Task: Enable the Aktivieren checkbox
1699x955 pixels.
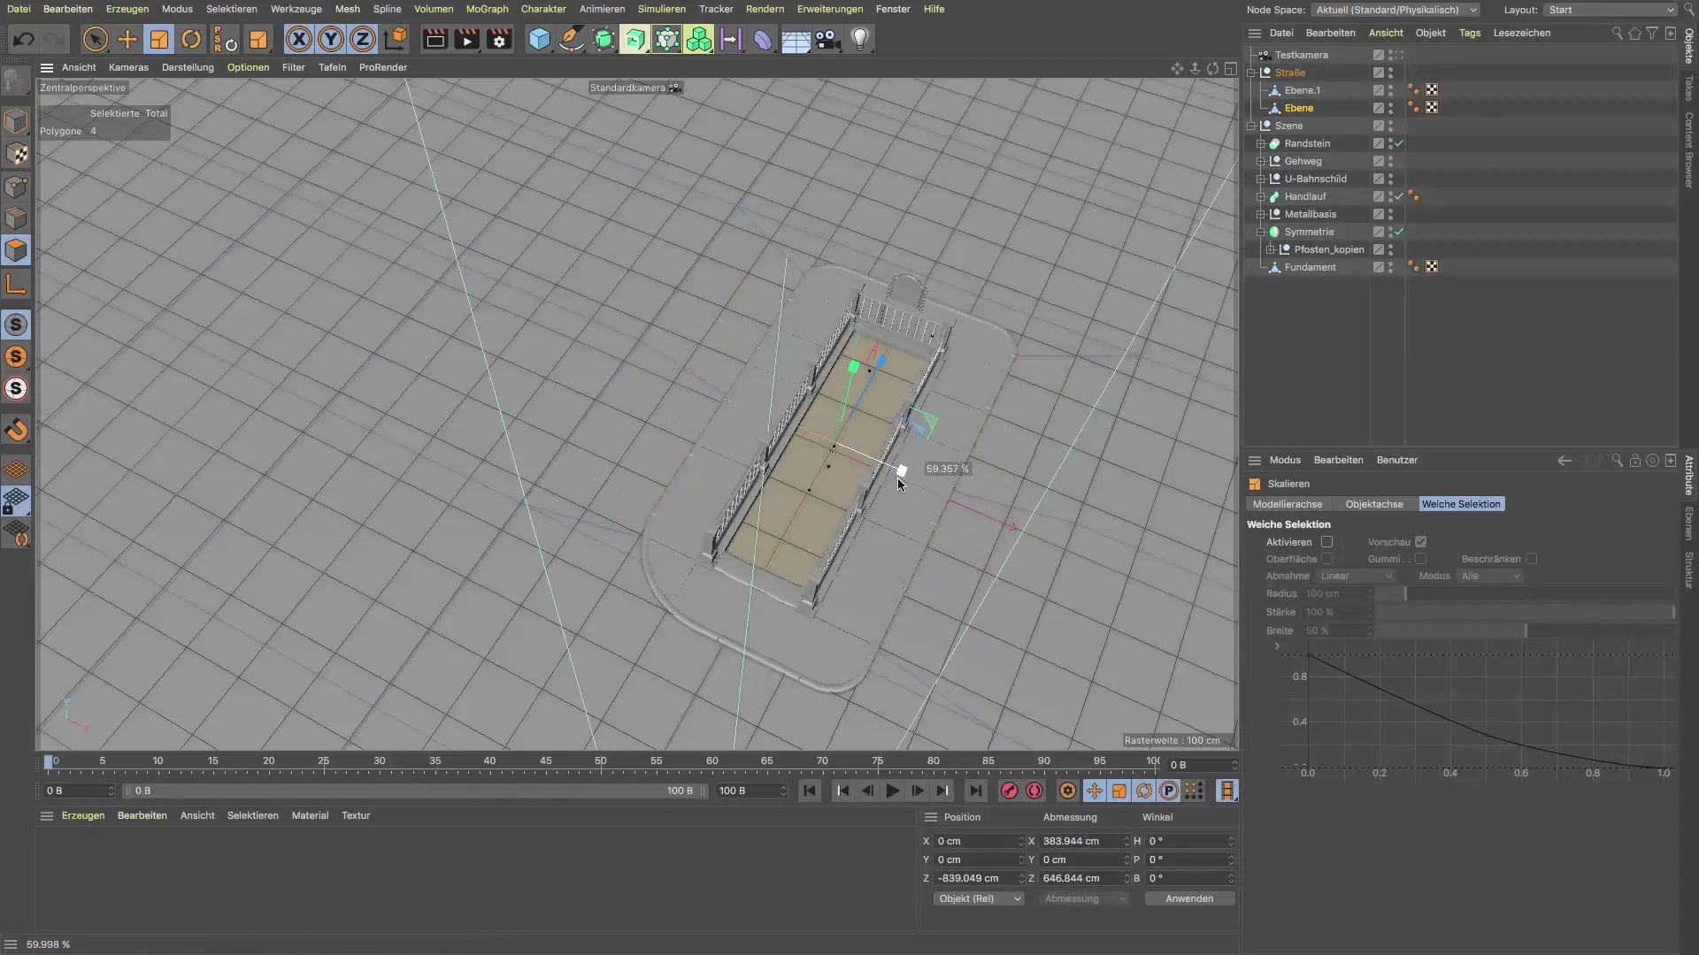Action: [1326, 542]
